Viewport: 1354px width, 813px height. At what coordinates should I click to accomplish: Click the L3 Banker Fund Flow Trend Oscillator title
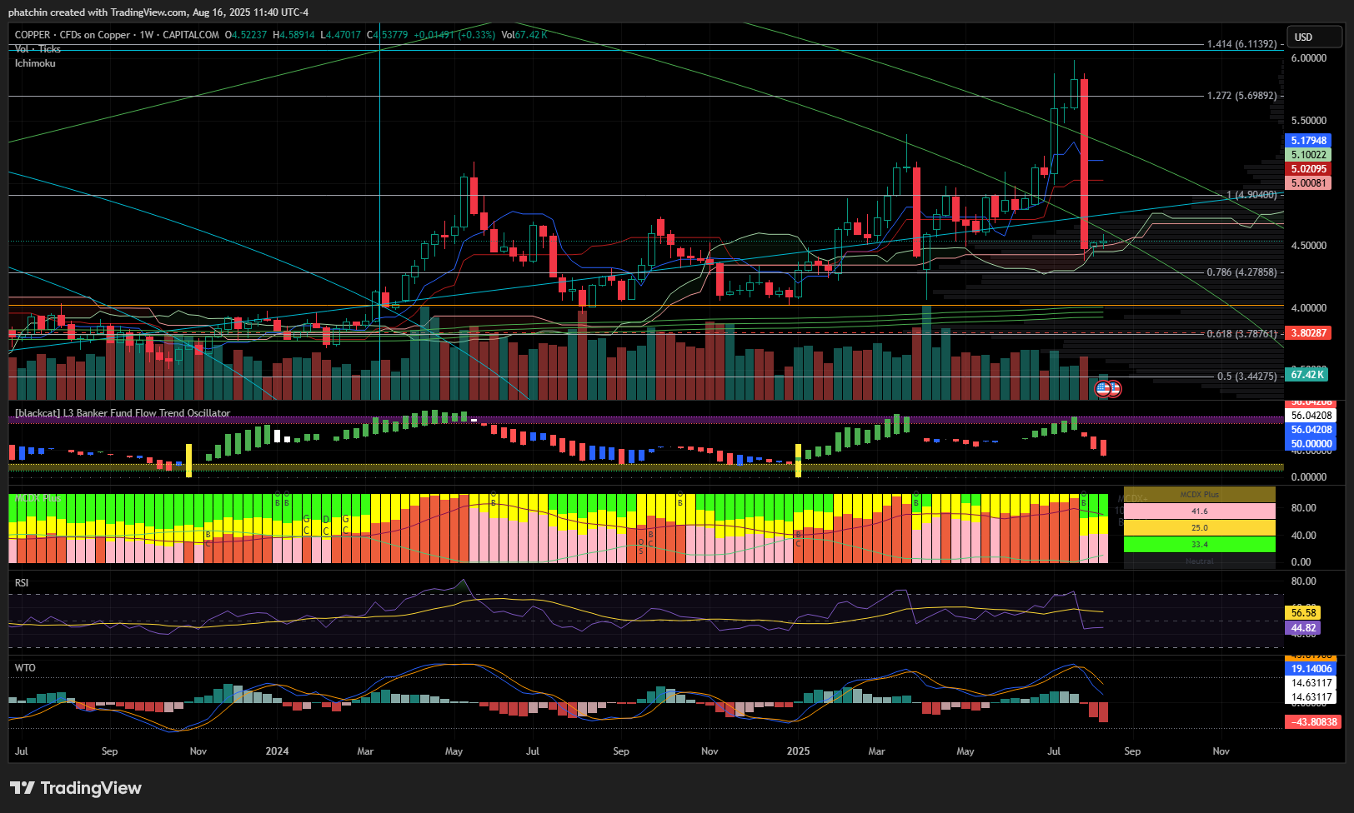click(x=123, y=413)
